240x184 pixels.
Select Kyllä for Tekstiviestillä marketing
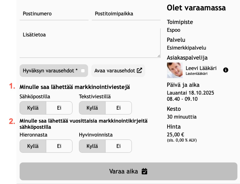[x=92, y=108]
